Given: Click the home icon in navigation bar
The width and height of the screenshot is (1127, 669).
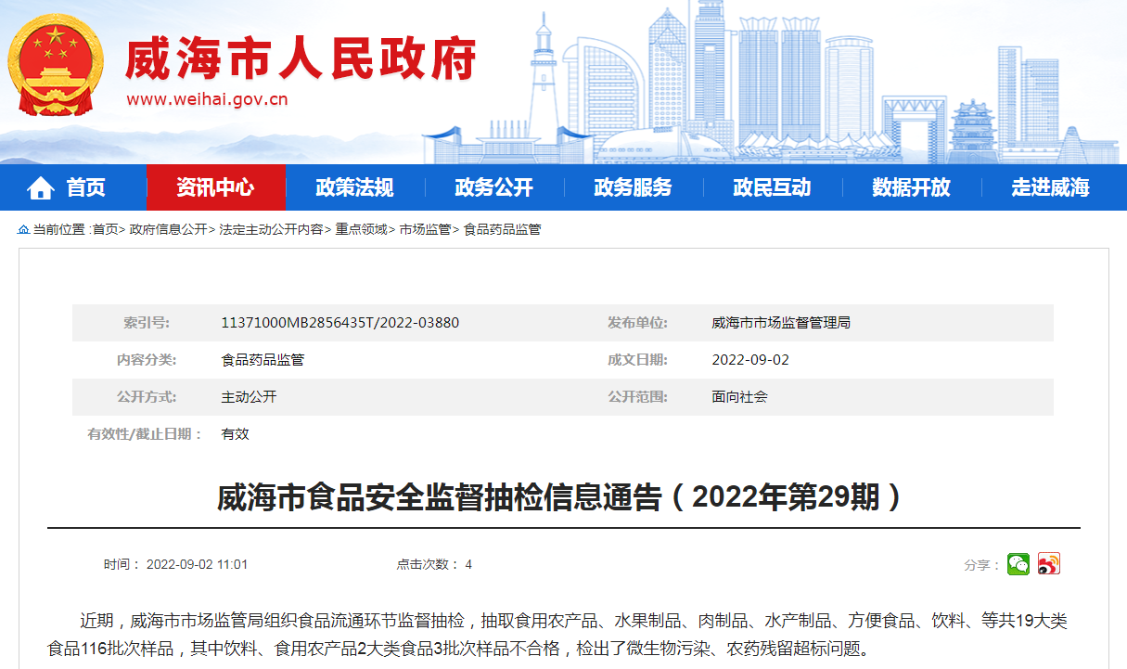Looking at the screenshot, I should point(41,188).
